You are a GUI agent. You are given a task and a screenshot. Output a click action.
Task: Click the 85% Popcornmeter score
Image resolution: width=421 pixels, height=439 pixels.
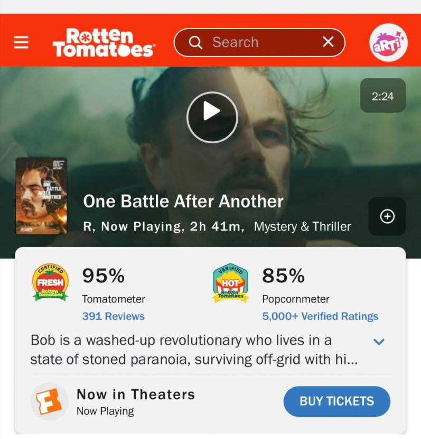click(x=283, y=276)
